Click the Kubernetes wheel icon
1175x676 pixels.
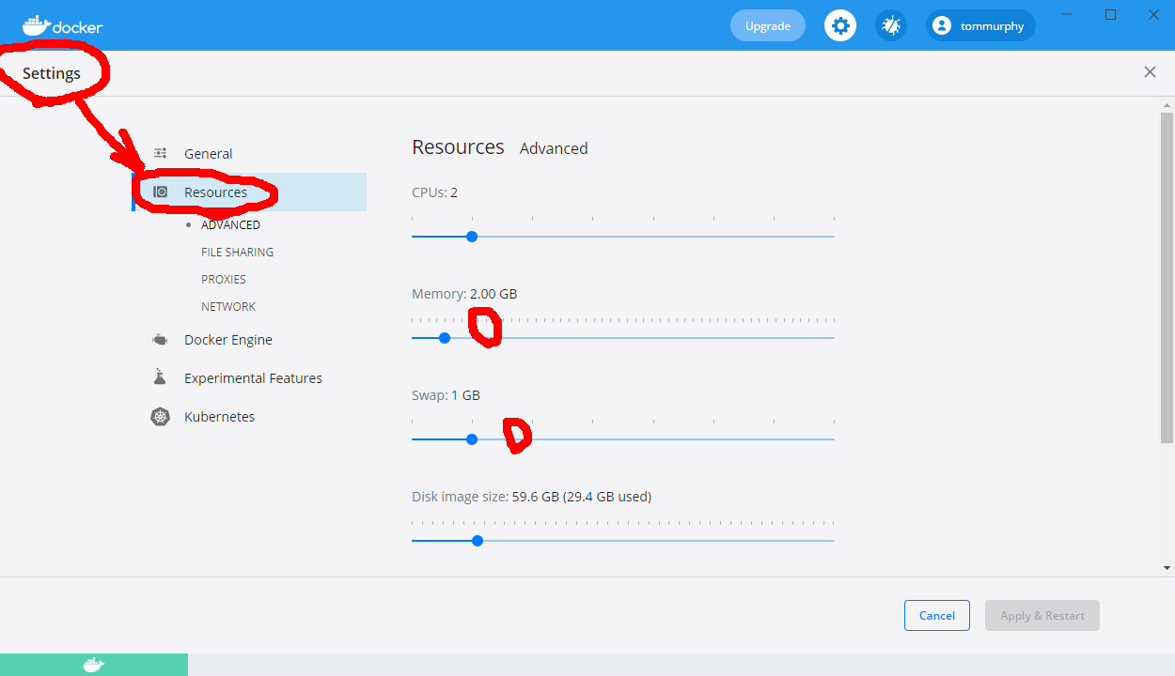(161, 417)
